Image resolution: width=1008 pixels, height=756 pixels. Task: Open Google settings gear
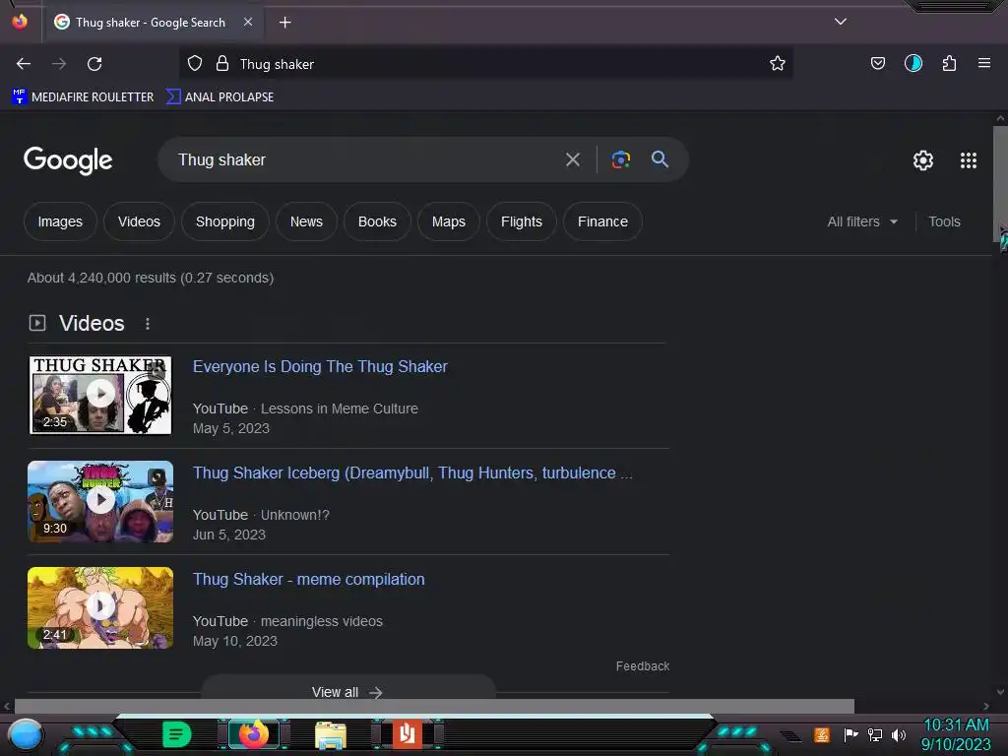(923, 160)
